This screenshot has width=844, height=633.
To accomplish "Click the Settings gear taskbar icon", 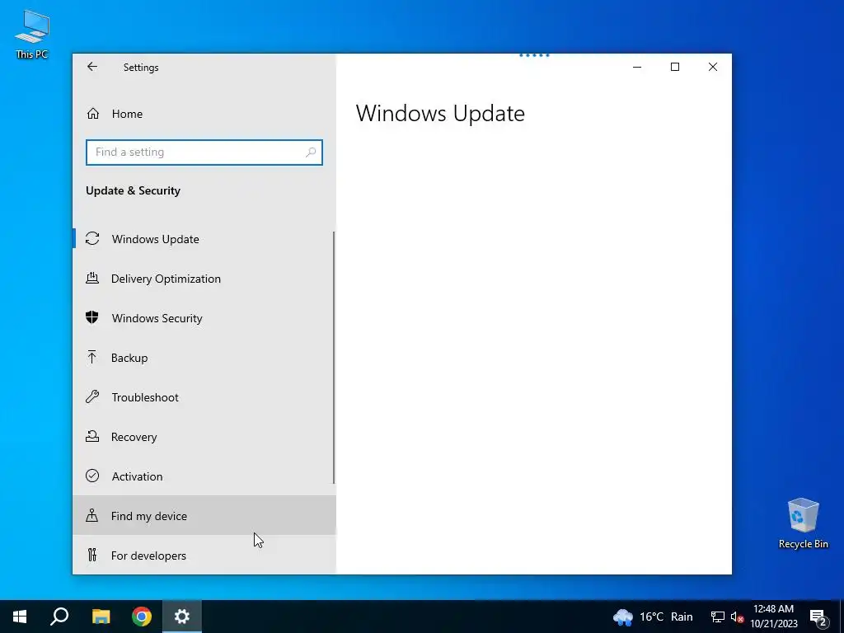I will pos(182,617).
